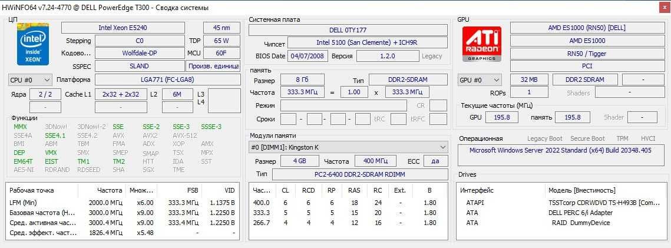Viewport: 671px width, 248px height.
Task: Click the AES-NI feature label
Action: coord(23,170)
